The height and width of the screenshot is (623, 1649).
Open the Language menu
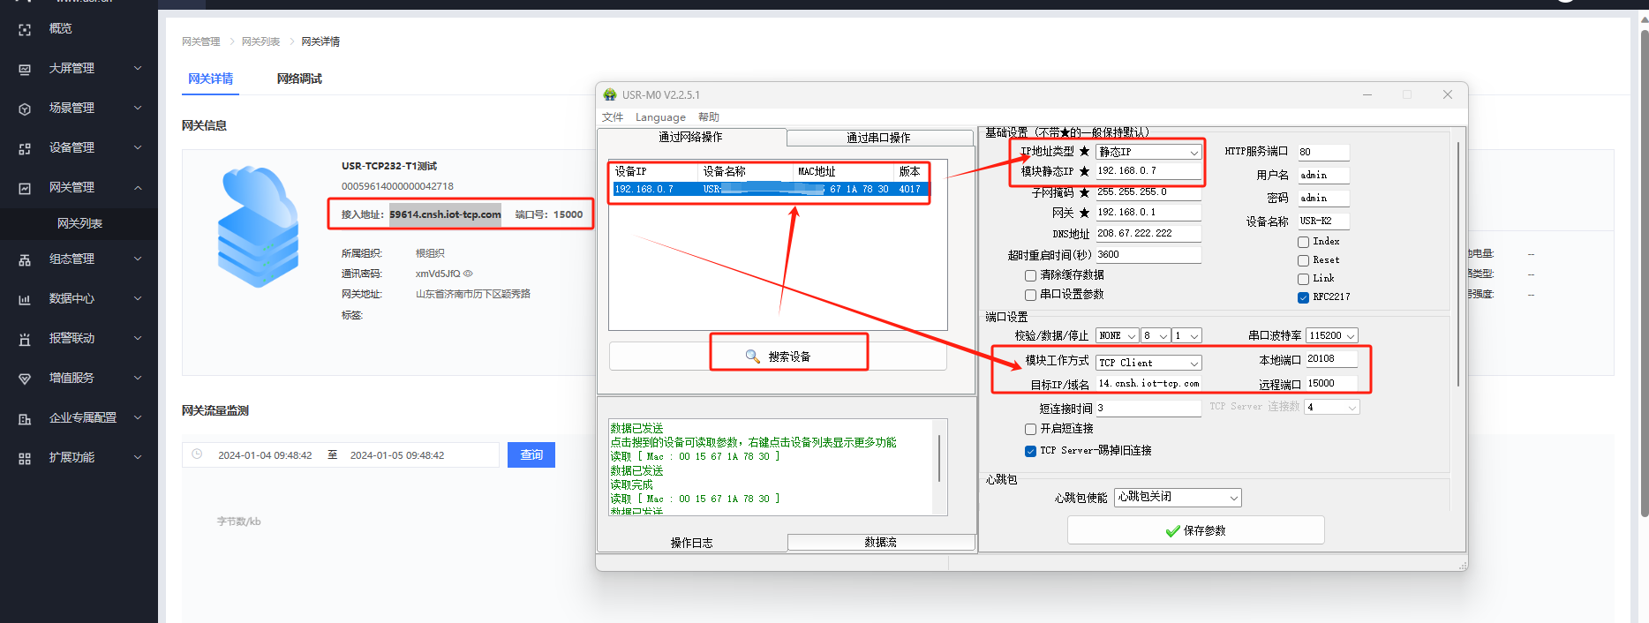(x=660, y=117)
